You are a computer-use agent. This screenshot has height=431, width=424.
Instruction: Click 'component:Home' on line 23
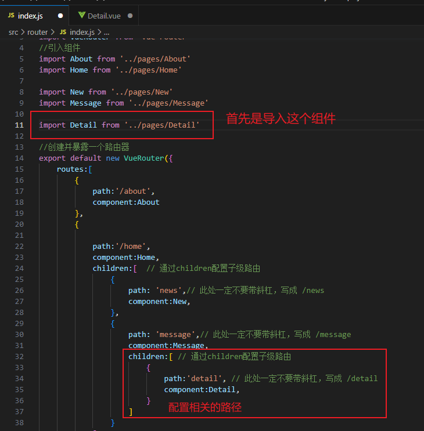pyautogui.click(x=124, y=258)
